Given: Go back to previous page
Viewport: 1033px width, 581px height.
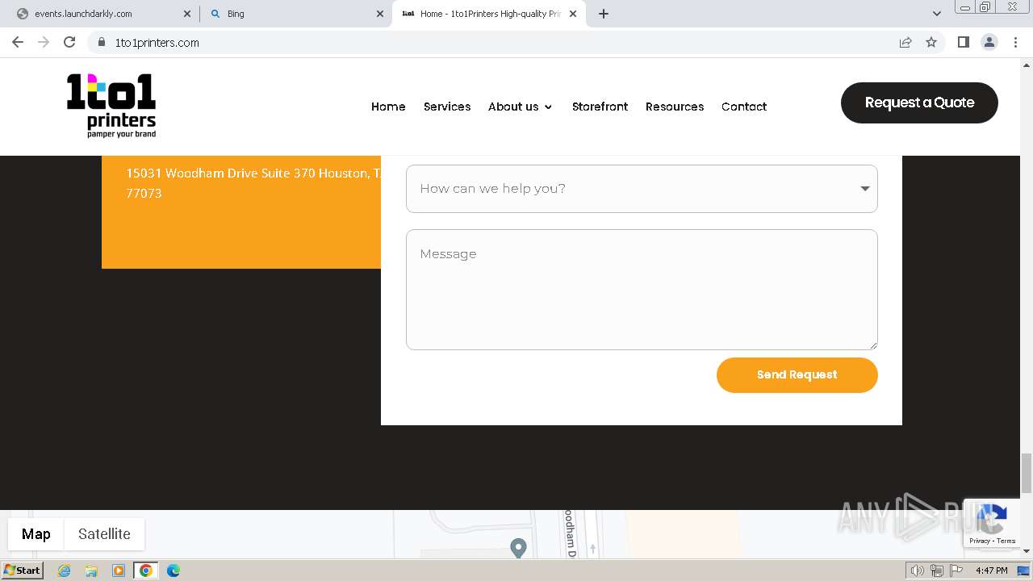Looking at the screenshot, I should click(18, 43).
